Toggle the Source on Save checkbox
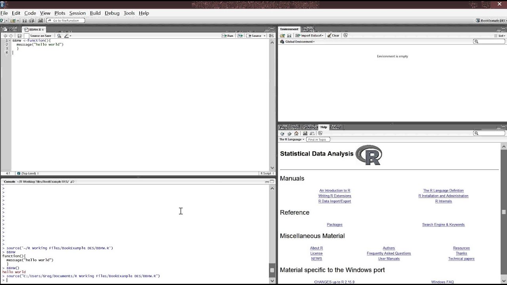 click(27, 36)
